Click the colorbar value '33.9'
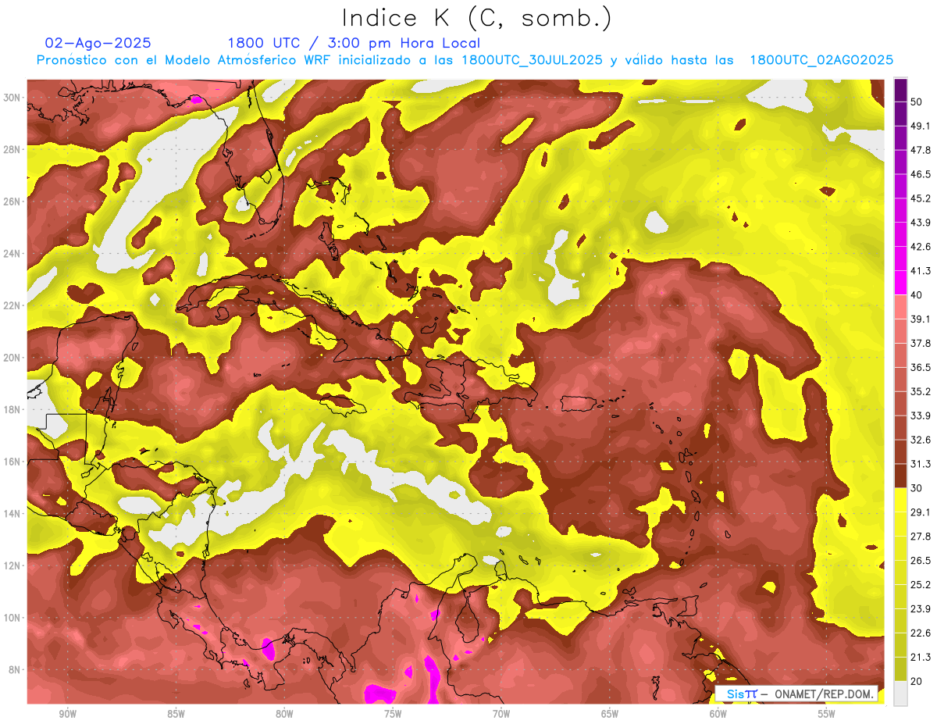This screenshot has width=937, height=724. pyautogui.click(x=920, y=415)
